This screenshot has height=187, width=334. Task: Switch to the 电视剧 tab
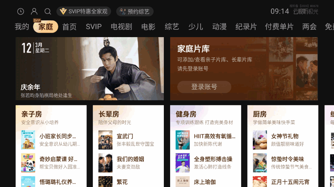[121, 27]
